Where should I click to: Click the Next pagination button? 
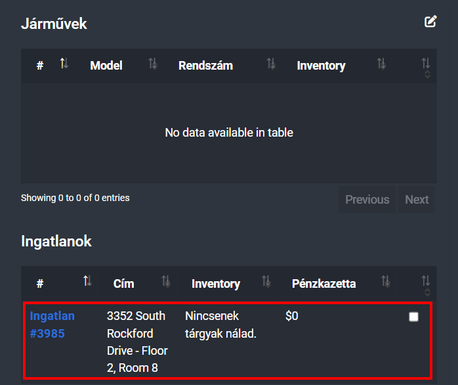click(x=417, y=200)
